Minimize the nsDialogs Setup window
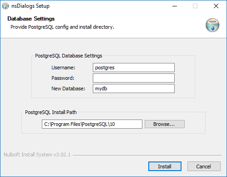 coord(175,6)
